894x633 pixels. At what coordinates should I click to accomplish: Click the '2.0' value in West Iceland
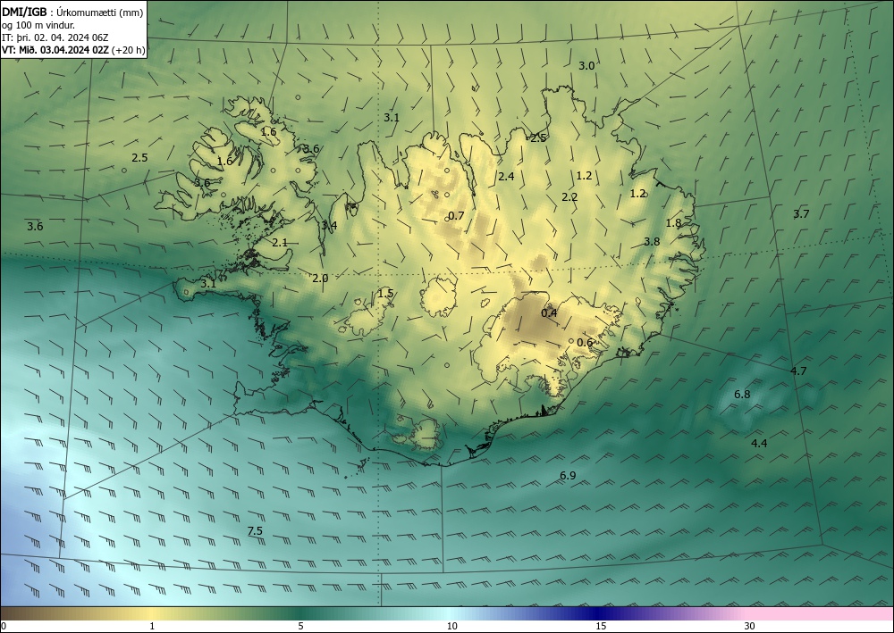(x=320, y=278)
